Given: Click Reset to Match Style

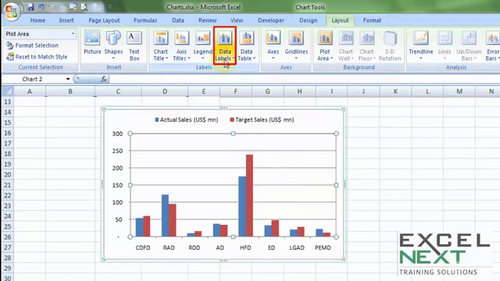Looking at the screenshot, I should point(37,57).
